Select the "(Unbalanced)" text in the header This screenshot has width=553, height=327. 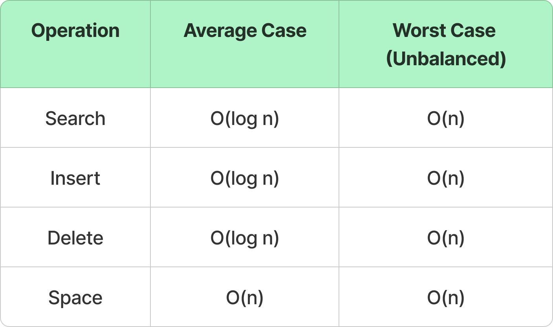coord(446,59)
